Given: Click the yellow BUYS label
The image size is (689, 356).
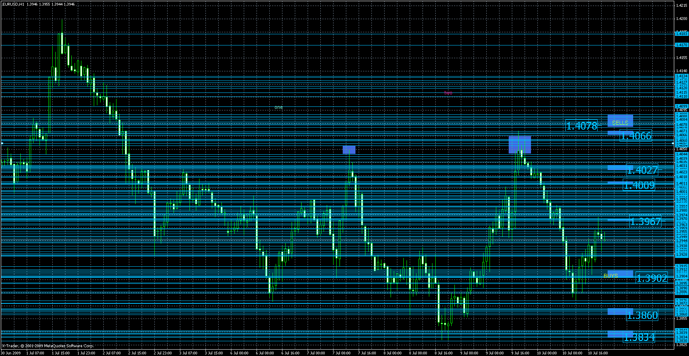Looking at the screenshot, I should (611, 275).
